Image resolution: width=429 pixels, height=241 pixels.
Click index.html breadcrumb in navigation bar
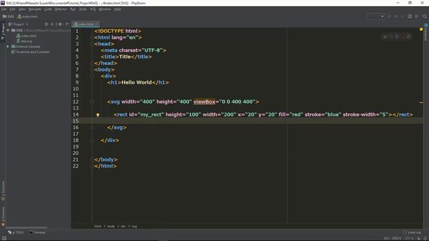[x=27, y=16]
